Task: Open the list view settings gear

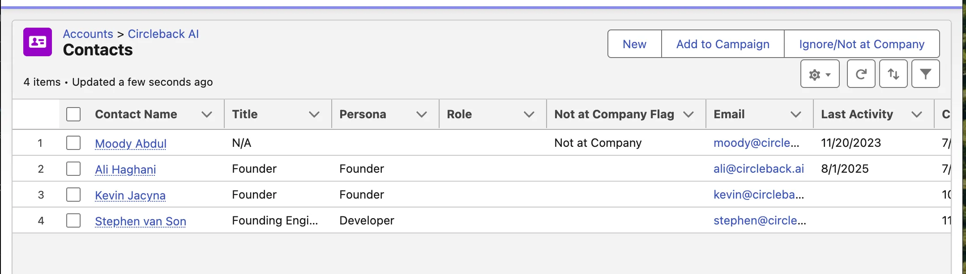Action: click(x=820, y=74)
